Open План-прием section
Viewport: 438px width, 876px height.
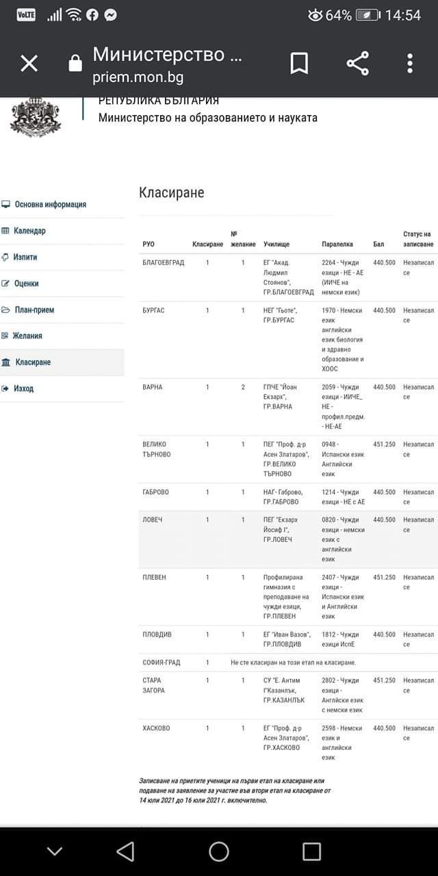pos(34,310)
